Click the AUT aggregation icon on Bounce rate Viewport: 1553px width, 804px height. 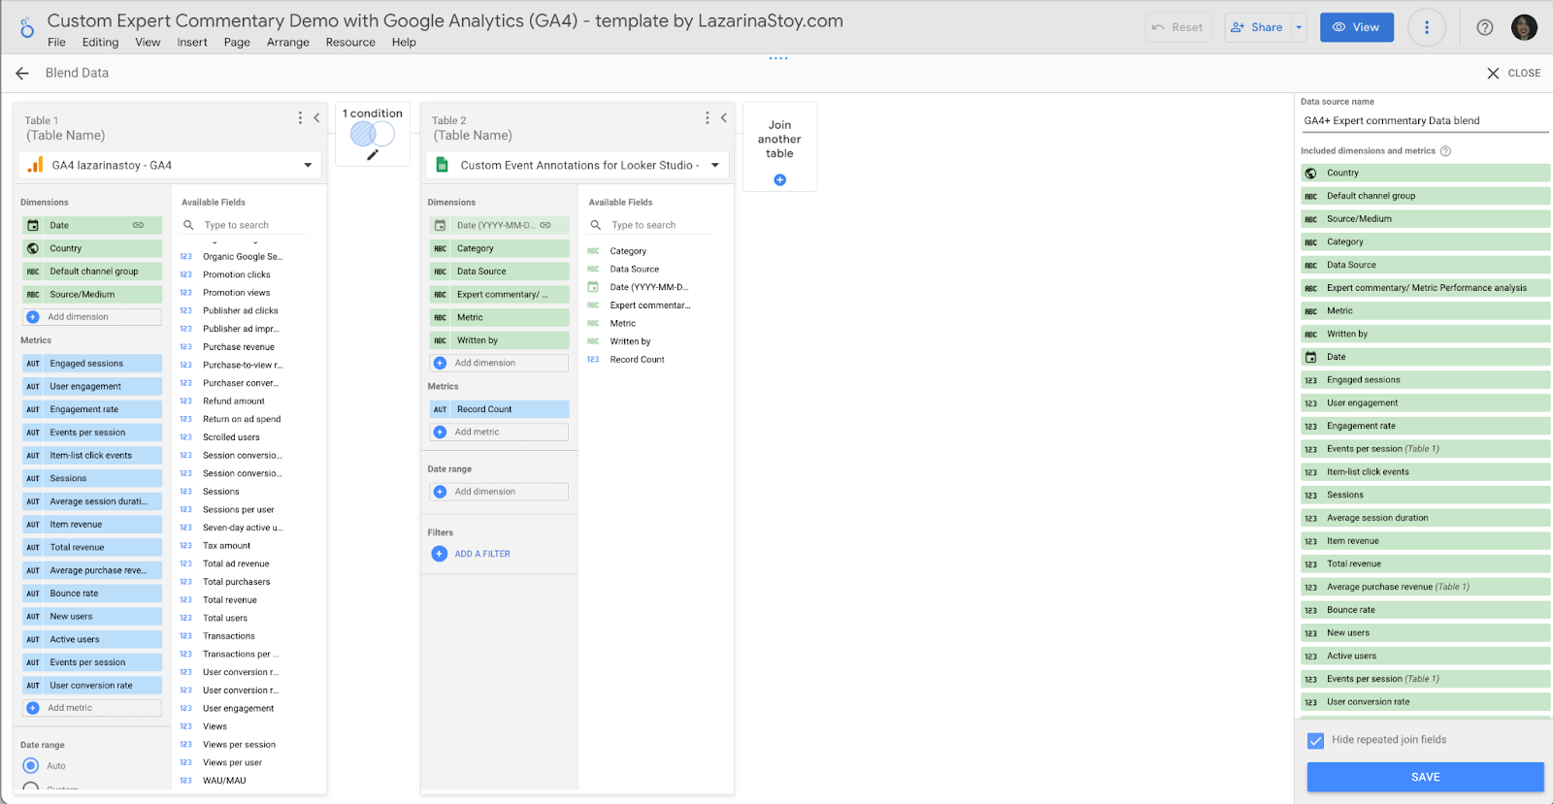pos(33,594)
